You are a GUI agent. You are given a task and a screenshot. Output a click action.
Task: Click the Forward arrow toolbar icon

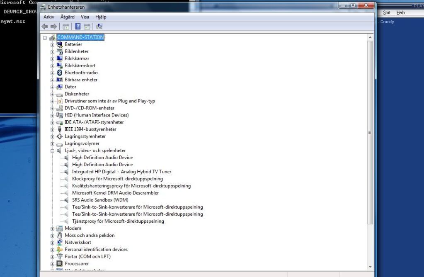click(x=54, y=27)
